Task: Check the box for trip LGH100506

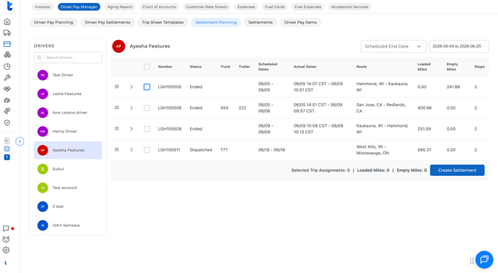Action: pyautogui.click(x=146, y=108)
